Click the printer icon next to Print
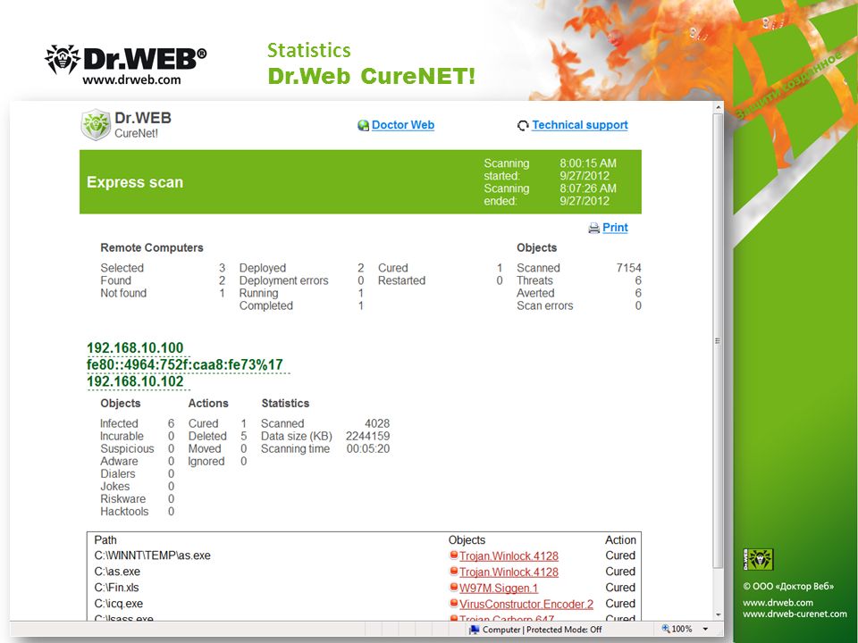 (594, 228)
